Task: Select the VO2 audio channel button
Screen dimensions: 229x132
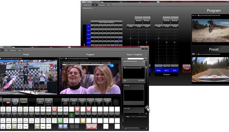Action: click(174, 70)
